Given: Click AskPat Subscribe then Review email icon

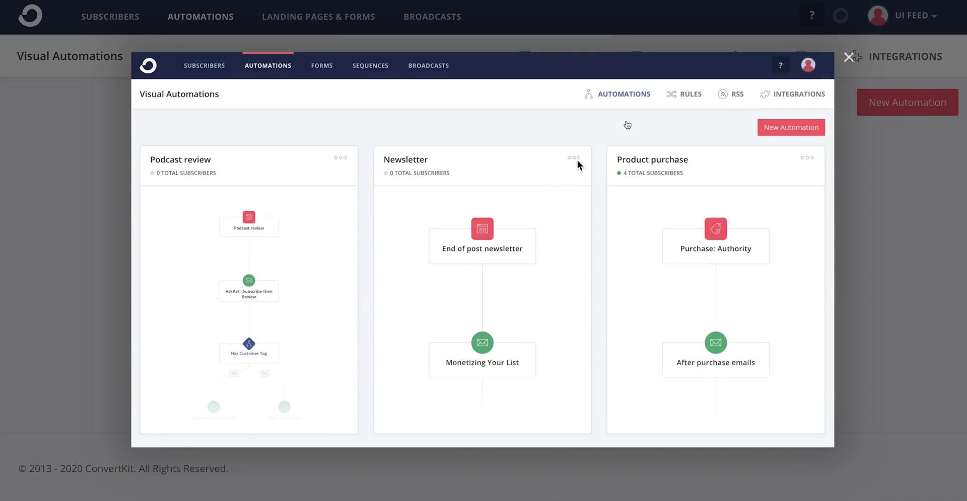Looking at the screenshot, I should pos(249,280).
